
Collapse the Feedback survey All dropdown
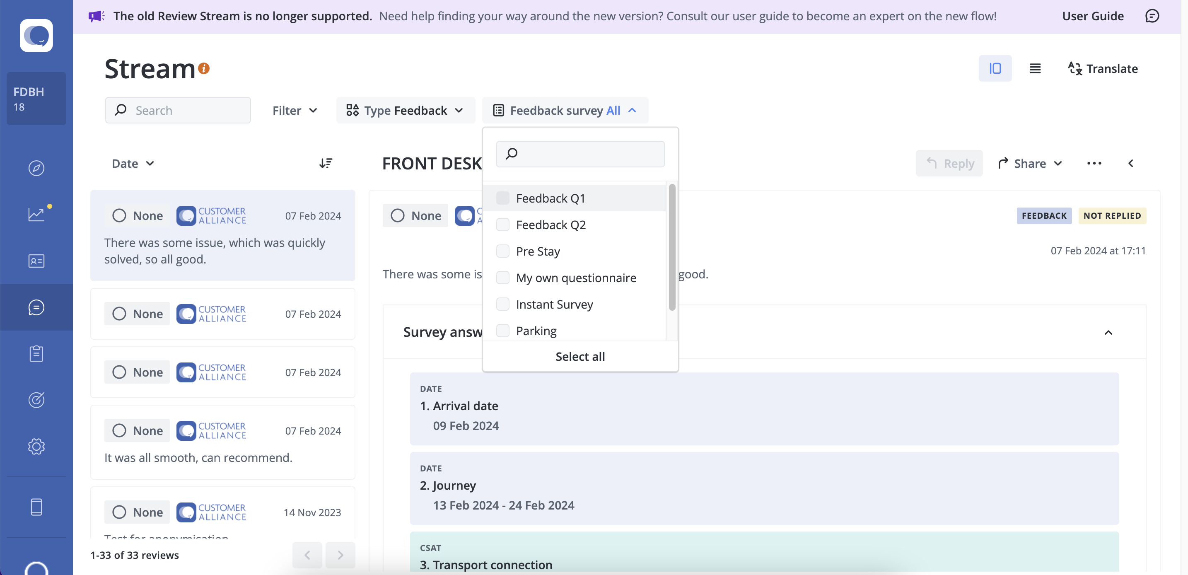point(565,110)
